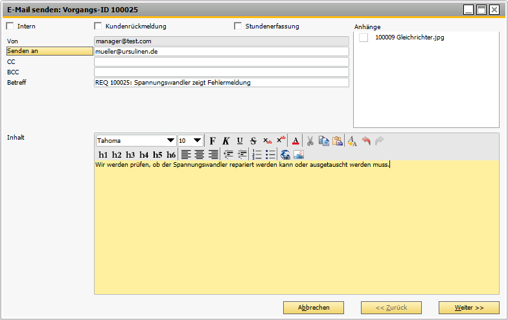508x320 pixels.
Task: Apply h1 heading style
Action: click(103, 155)
